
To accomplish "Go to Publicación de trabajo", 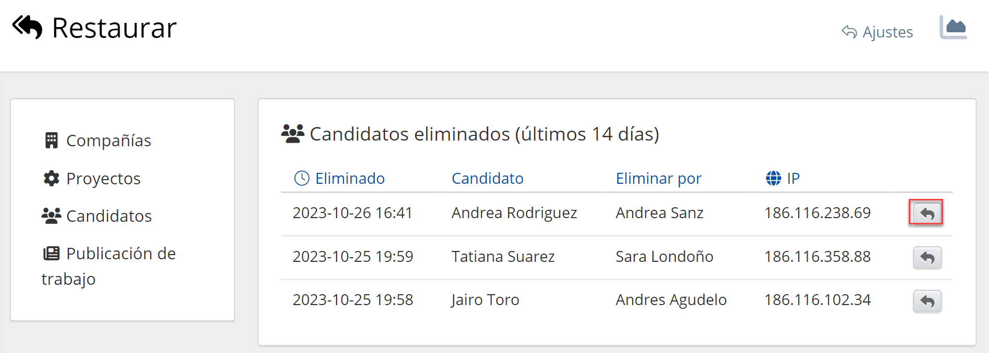I will click(x=121, y=254).
